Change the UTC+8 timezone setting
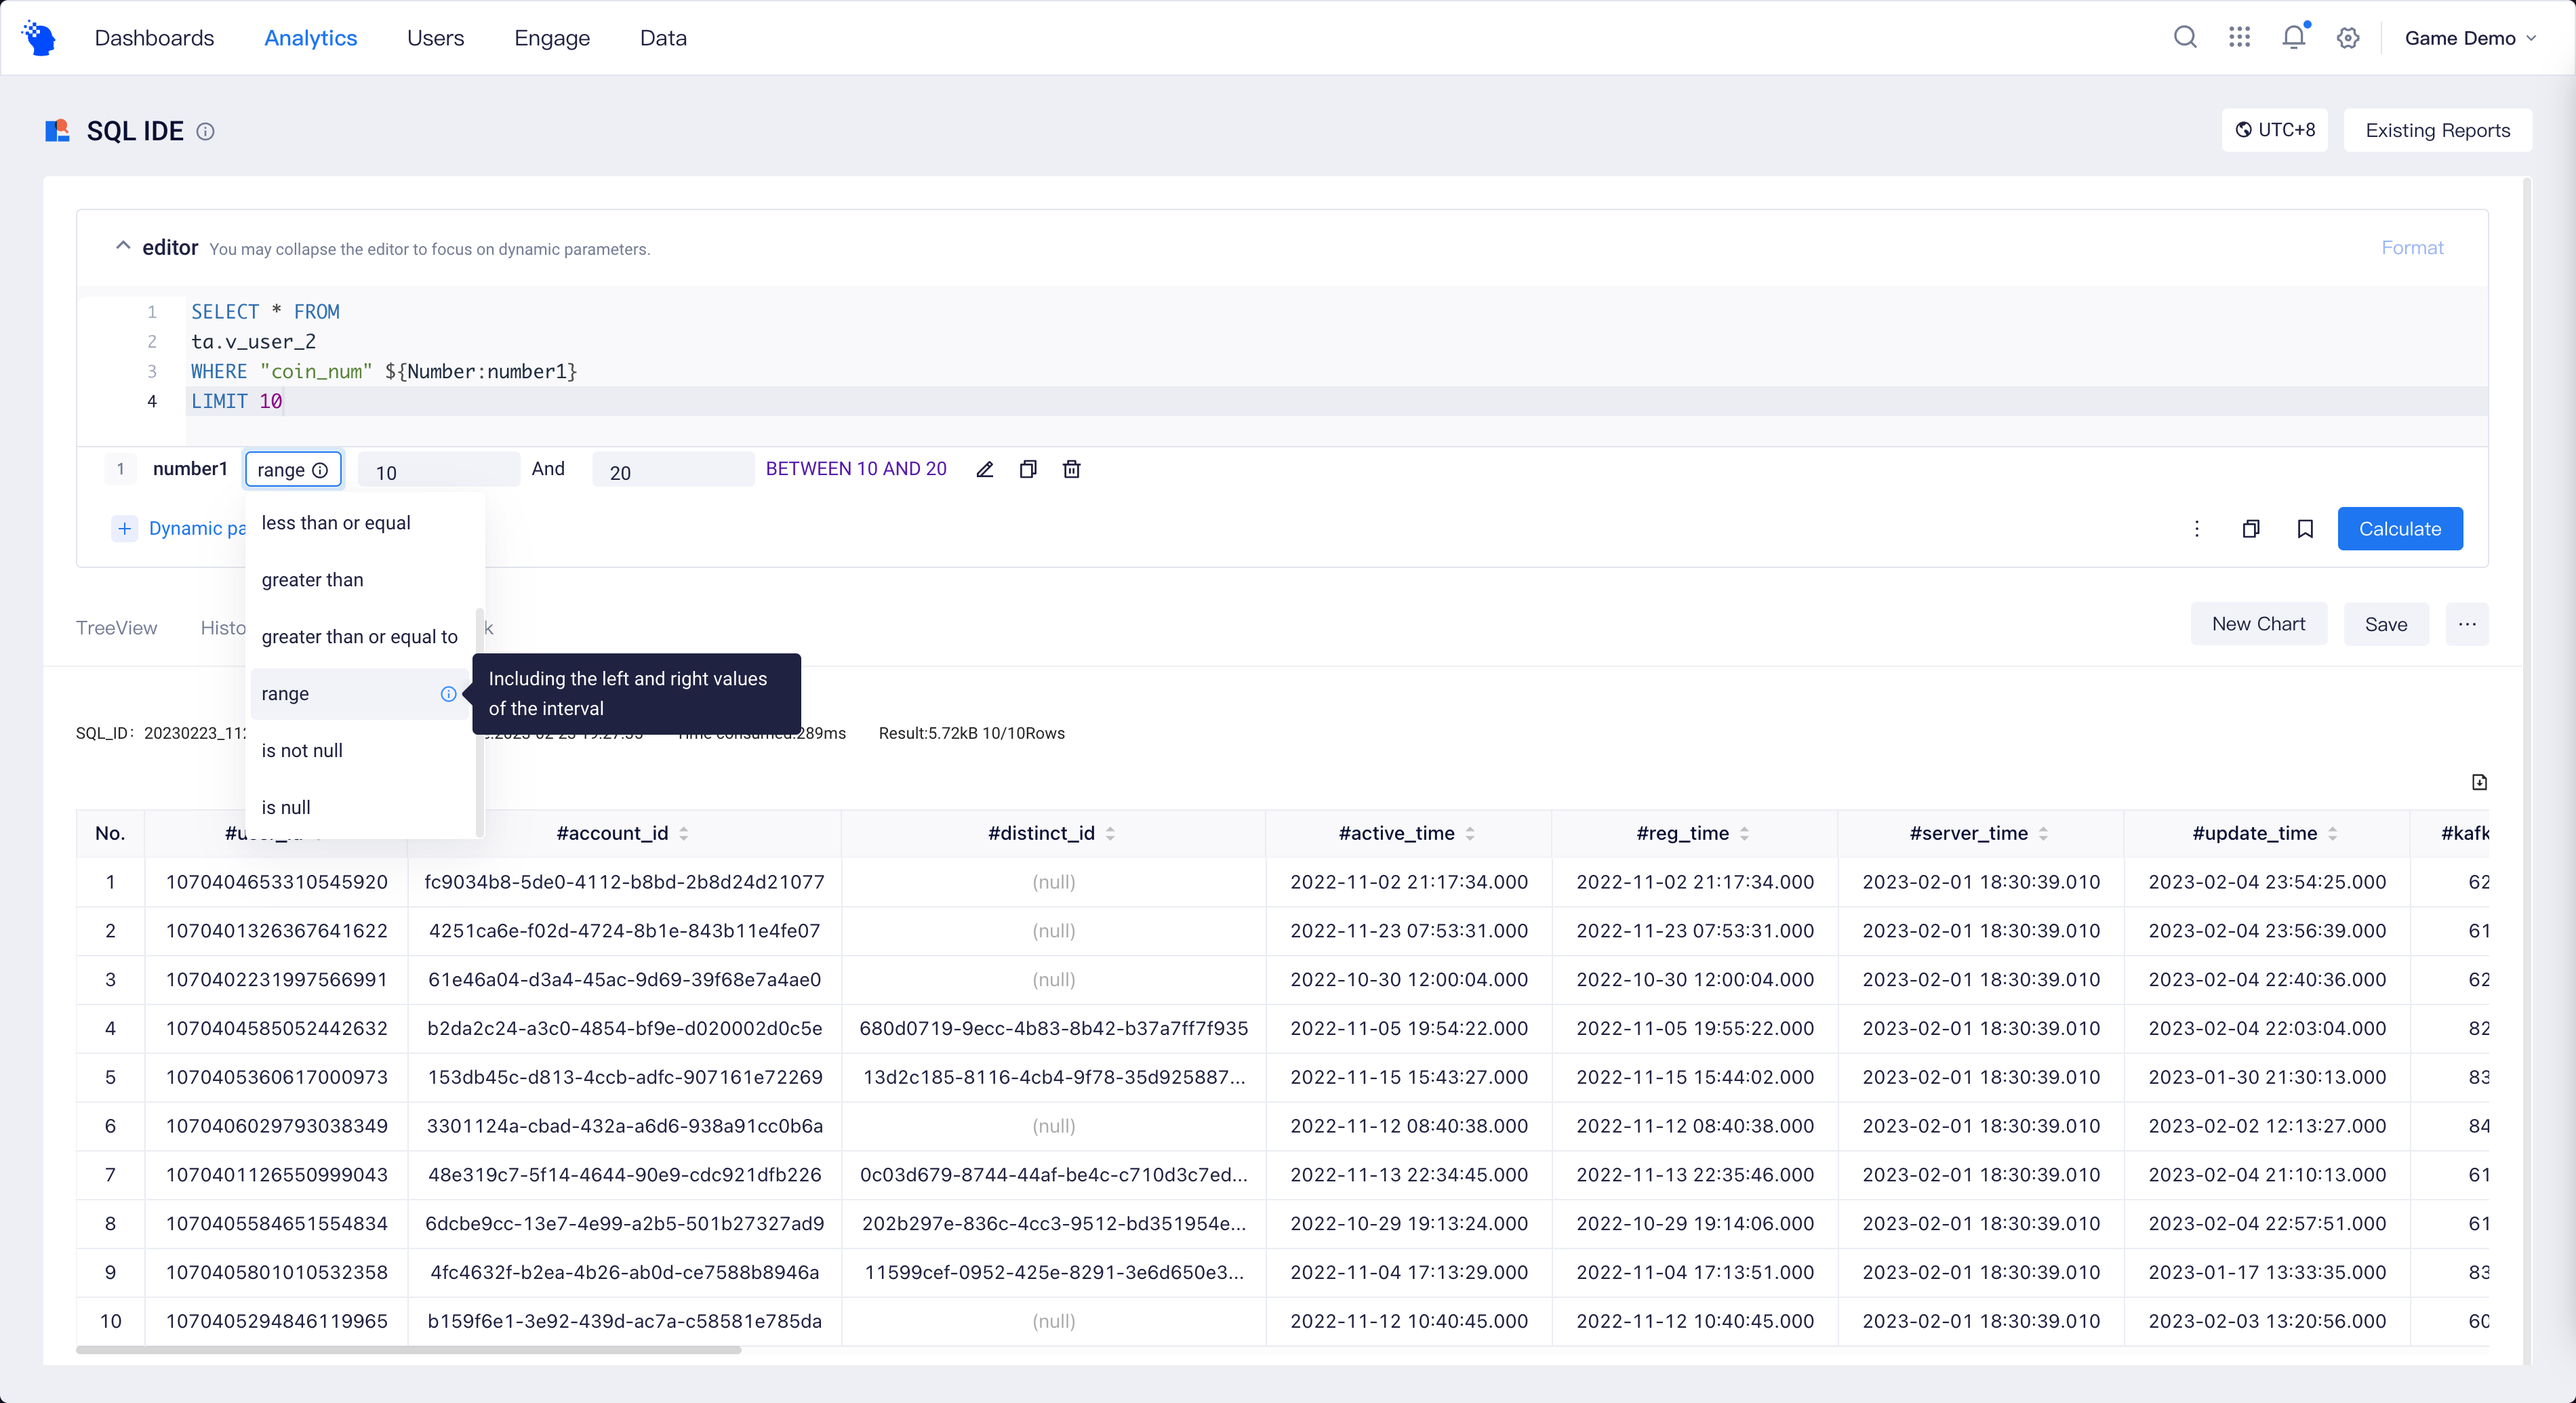Viewport: 2576px width, 1403px height. 2275,130
